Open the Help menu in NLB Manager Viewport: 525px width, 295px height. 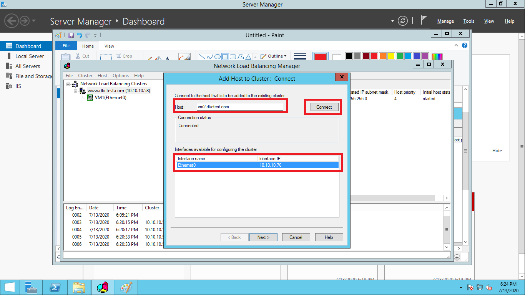pos(139,76)
